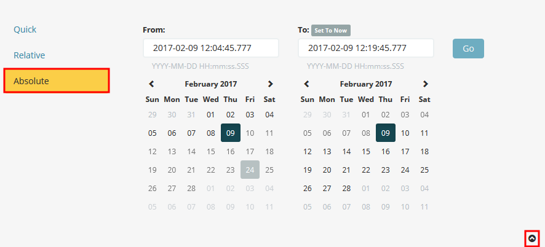Select day 09 in the From calendar
Screen dimensions: 545x247
pos(231,133)
